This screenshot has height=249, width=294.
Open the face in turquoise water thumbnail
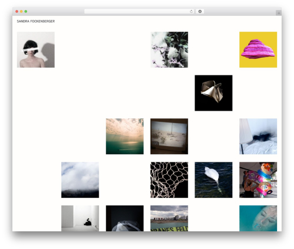(x=258, y=218)
